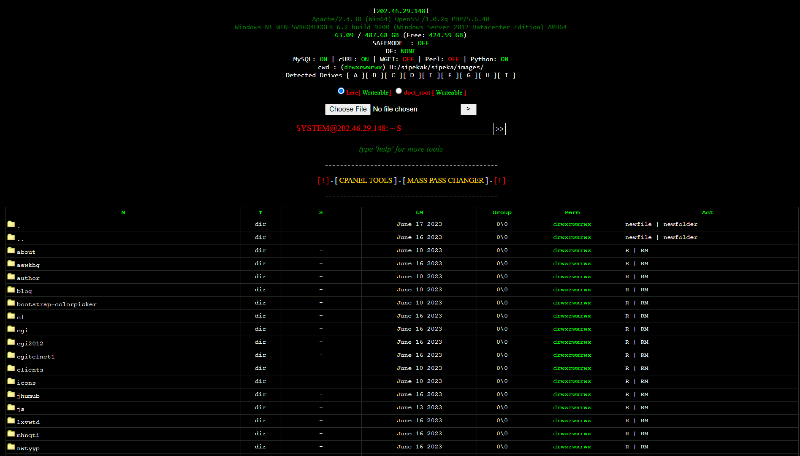Image resolution: width=800 pixels, height=456 pixels.
Task: Click the folder icon beside 'cgi'
Action: 11,328
